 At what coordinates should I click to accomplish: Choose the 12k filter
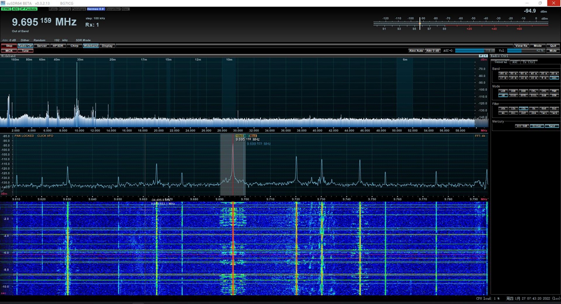(513, 109)
